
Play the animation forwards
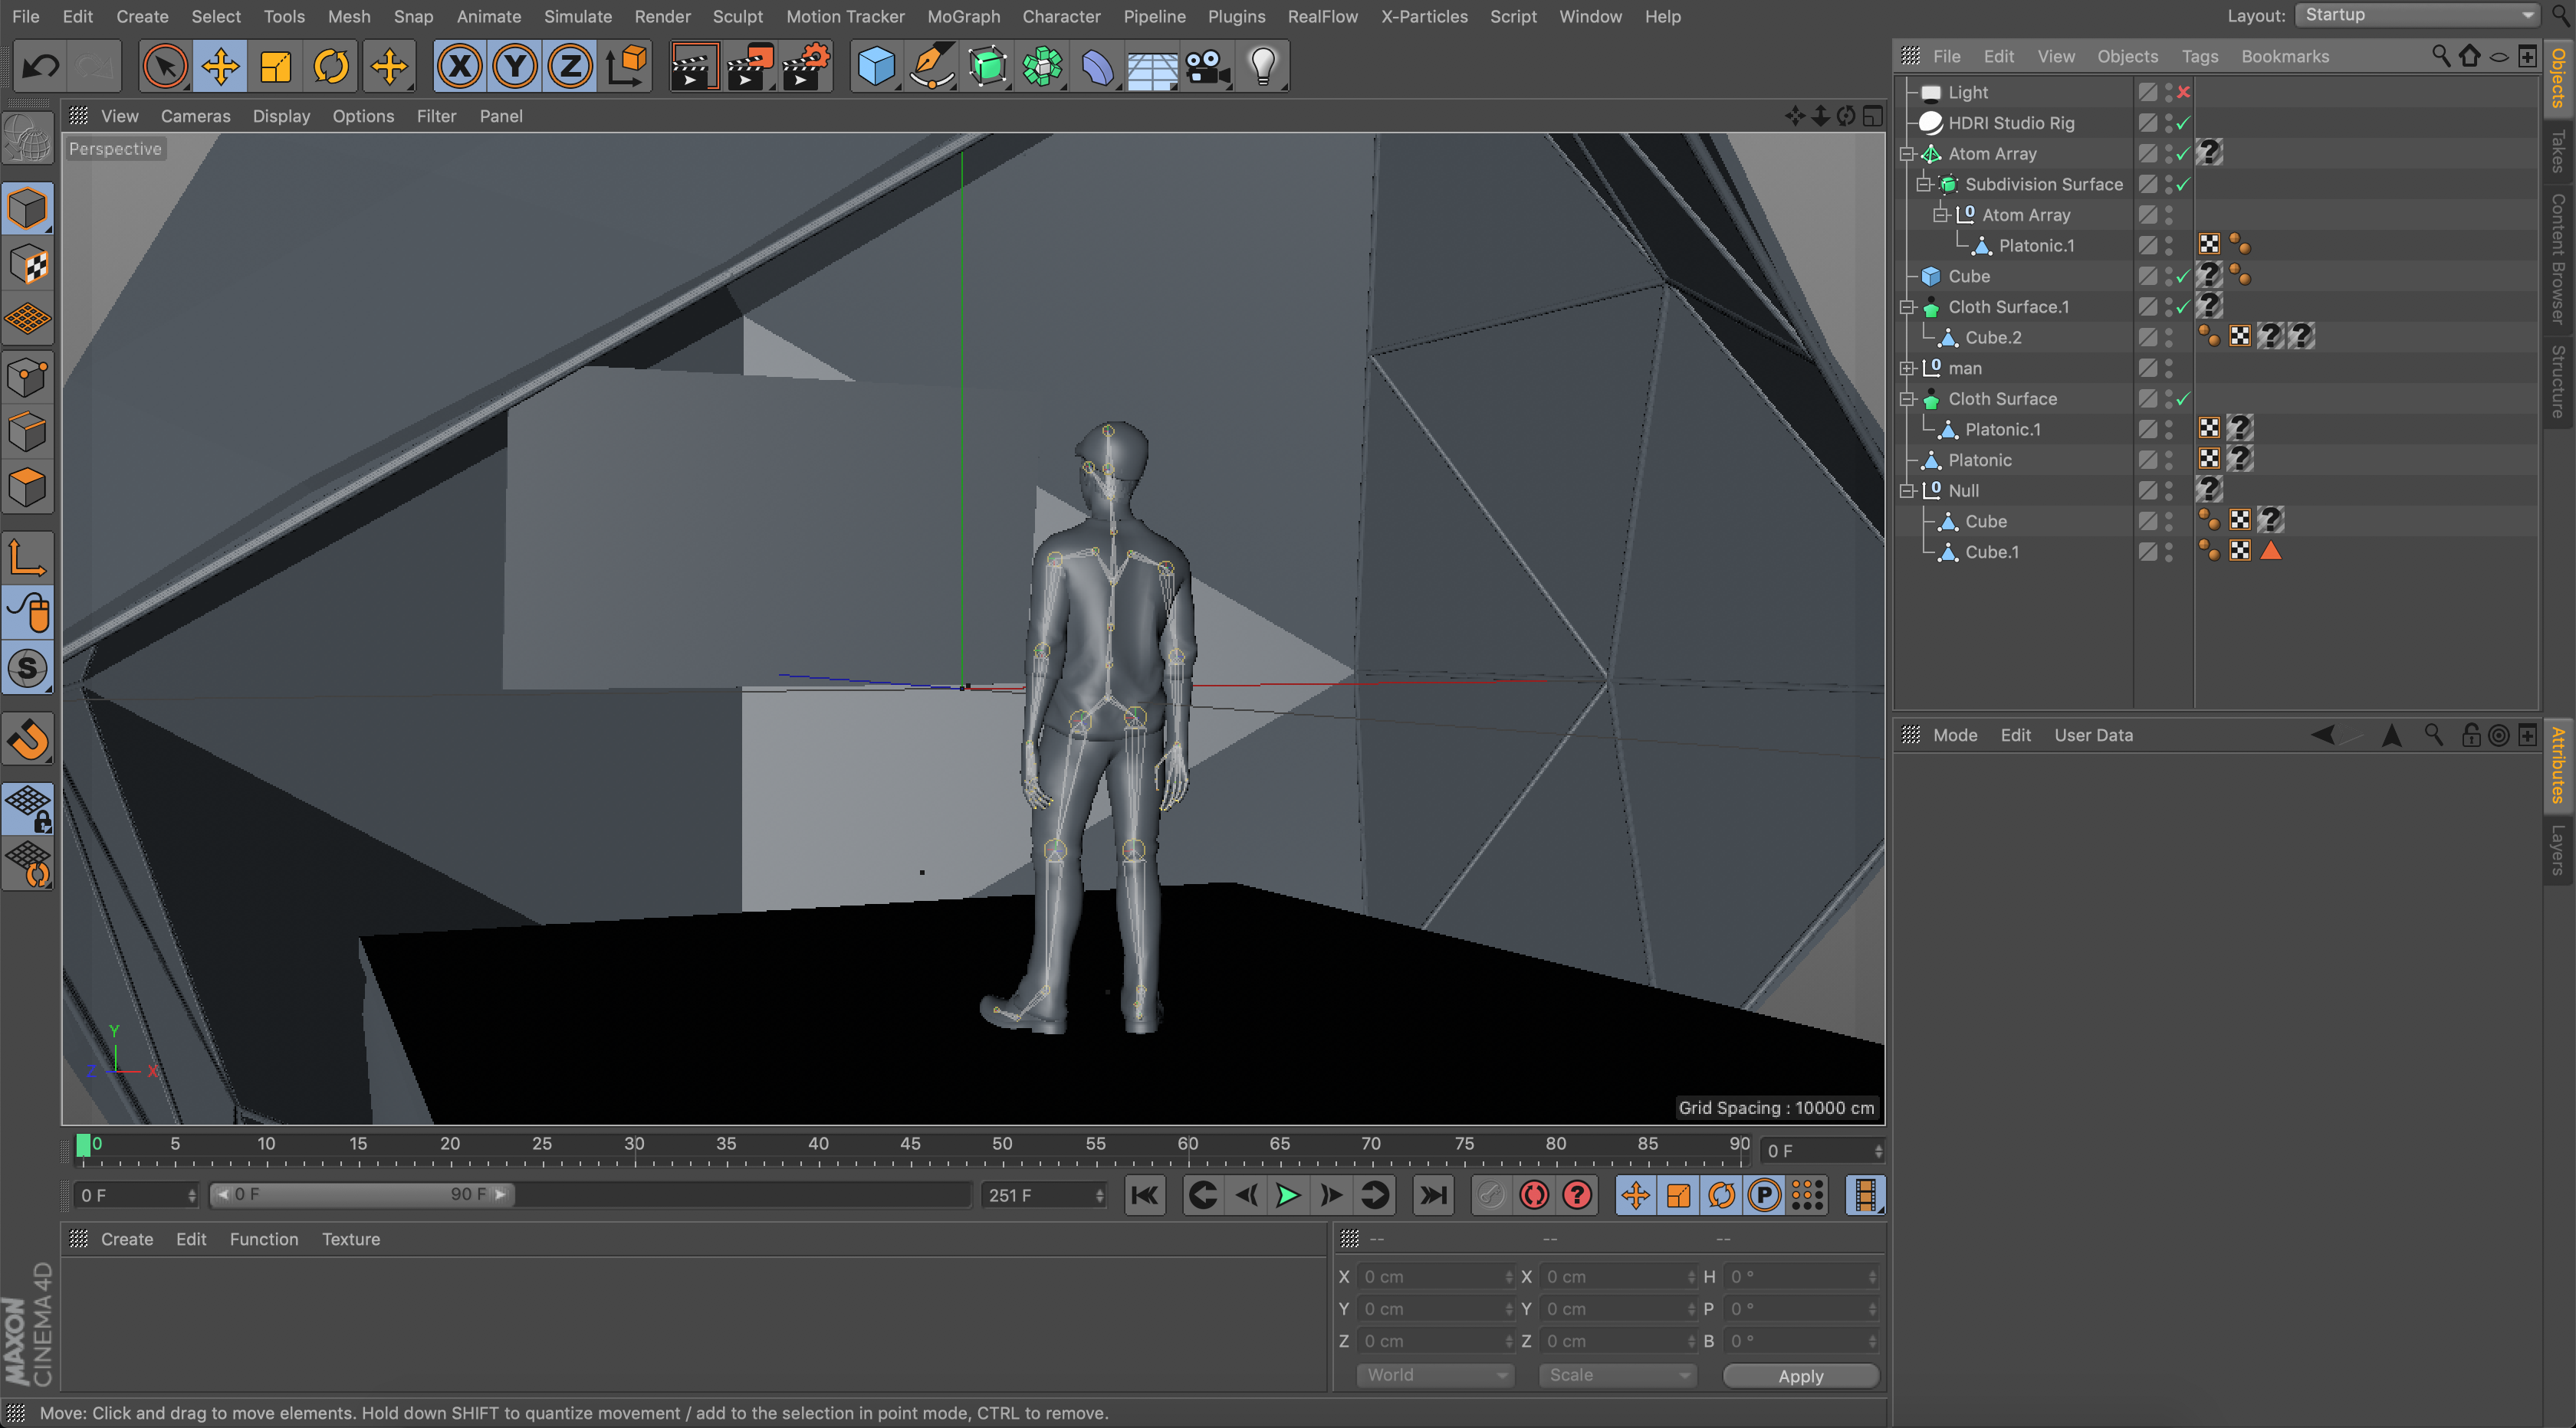1288,1195
